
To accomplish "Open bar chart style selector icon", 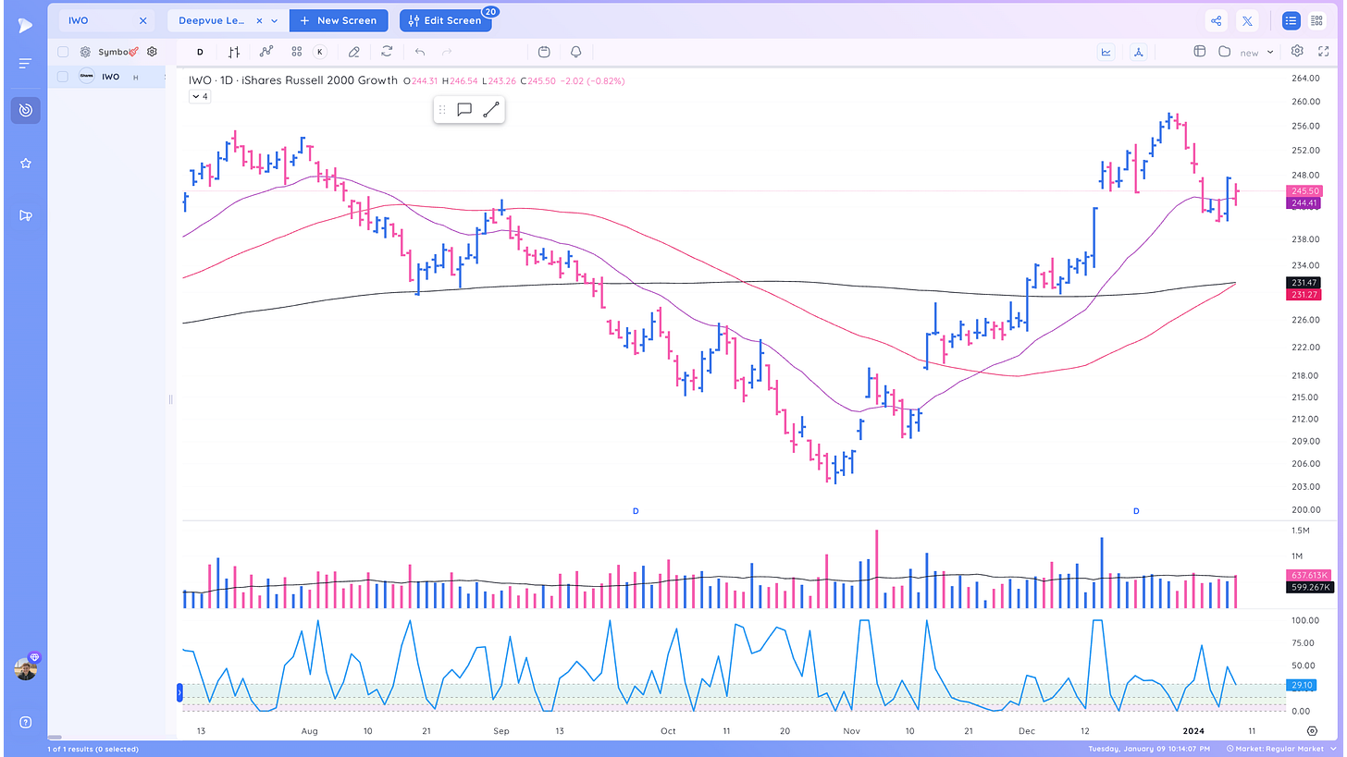I will click(x=235, y=52).
